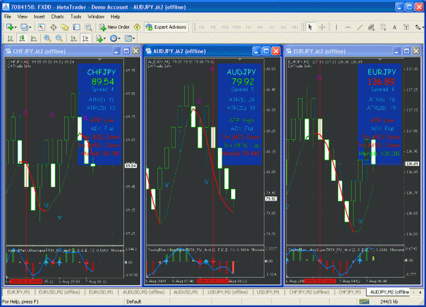426x307 pixels.
Task: Expand the New Chart dropdown arrow
Action: point(16,27)
